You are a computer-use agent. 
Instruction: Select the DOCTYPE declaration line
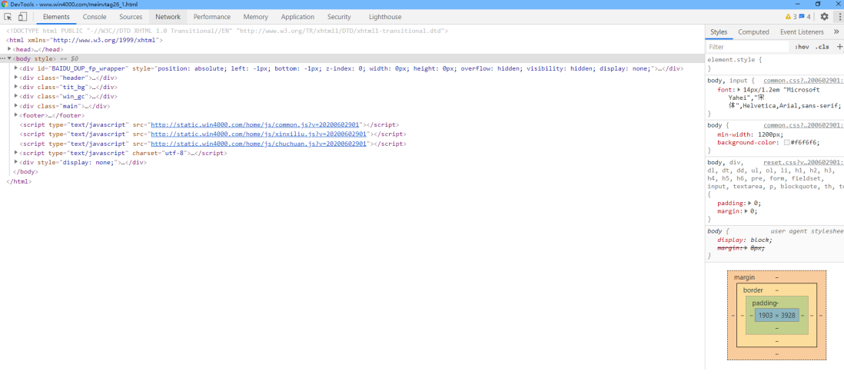(228, 31)
